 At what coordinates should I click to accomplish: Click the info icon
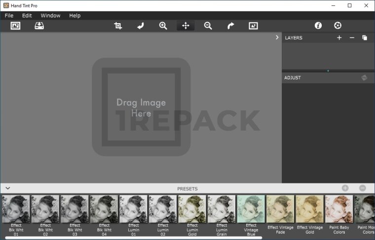click(x=318, y=26)
